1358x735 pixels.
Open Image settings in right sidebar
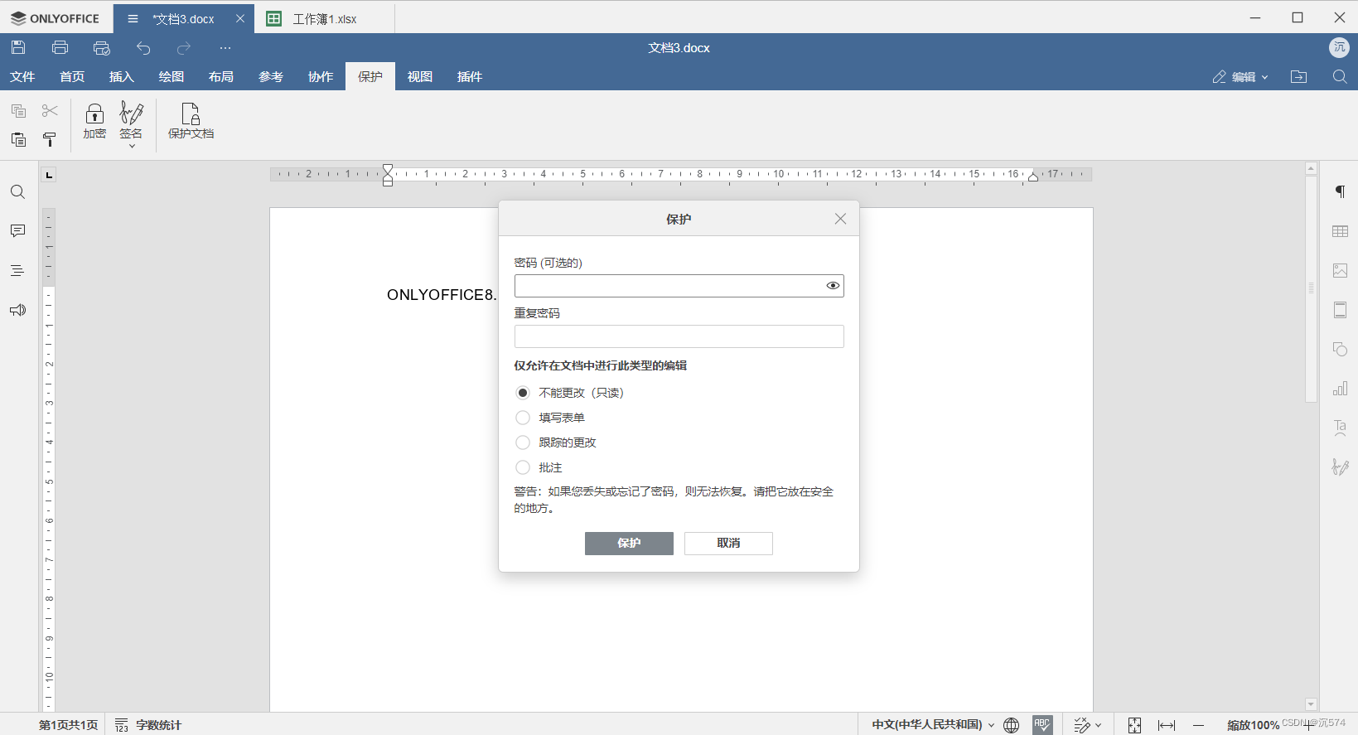(x=1340, y=271)
